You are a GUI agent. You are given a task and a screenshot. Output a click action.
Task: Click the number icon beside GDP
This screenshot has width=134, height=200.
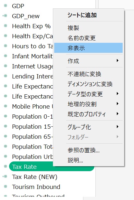click(6, 6)
